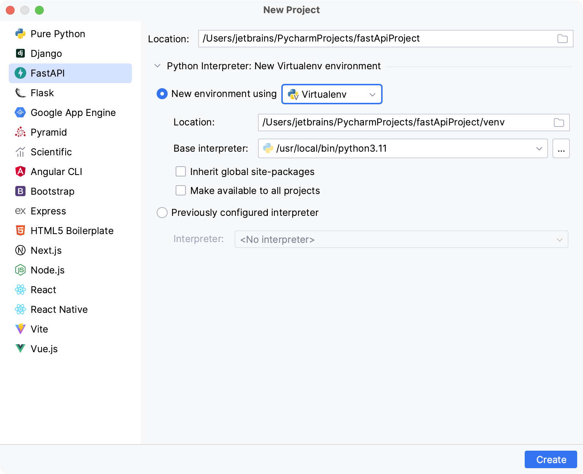The width and height of the screenshot is (583, 474).
Task: Click the Python Interpreter: New Virtualenv environment heading
Action: [274, 66]
